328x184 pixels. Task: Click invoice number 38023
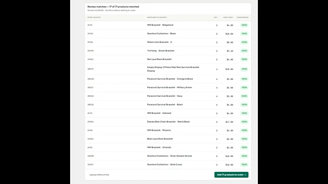pyautogui.click(x=91, y=105)
